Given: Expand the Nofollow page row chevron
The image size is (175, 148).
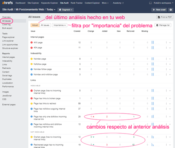Looking at the screenshot, I should coord(170,64).
